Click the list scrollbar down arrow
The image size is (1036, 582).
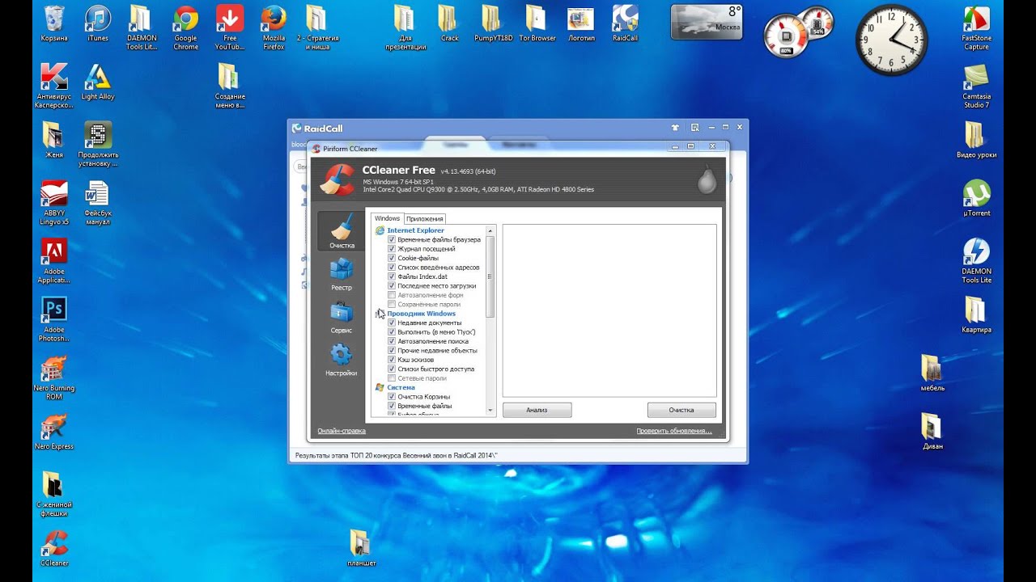tap(490, 411)
